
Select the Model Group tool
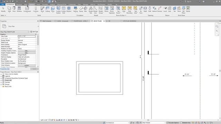tap(100, 10)
